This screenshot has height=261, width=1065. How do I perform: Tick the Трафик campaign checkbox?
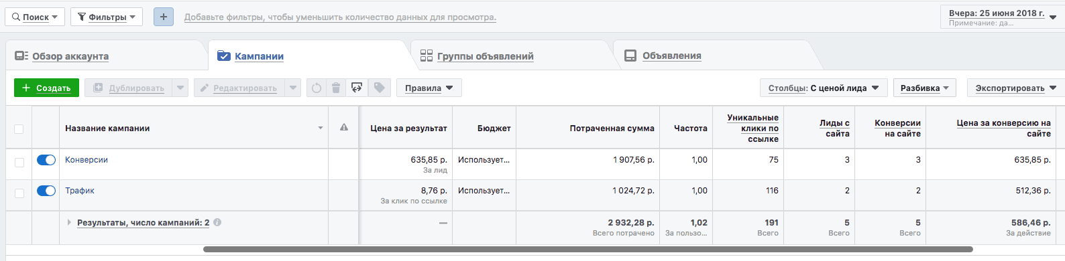[x=19, y=193]
